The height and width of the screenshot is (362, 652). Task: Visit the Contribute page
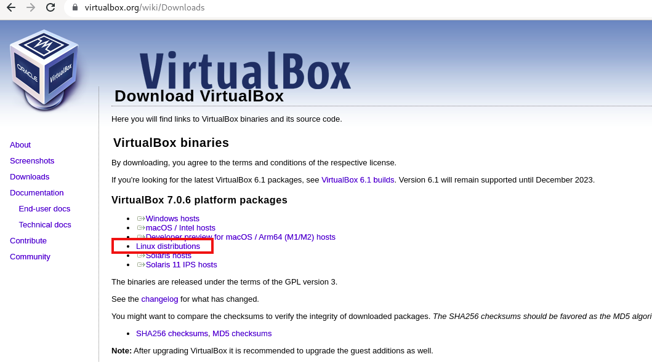pos(28,241)
